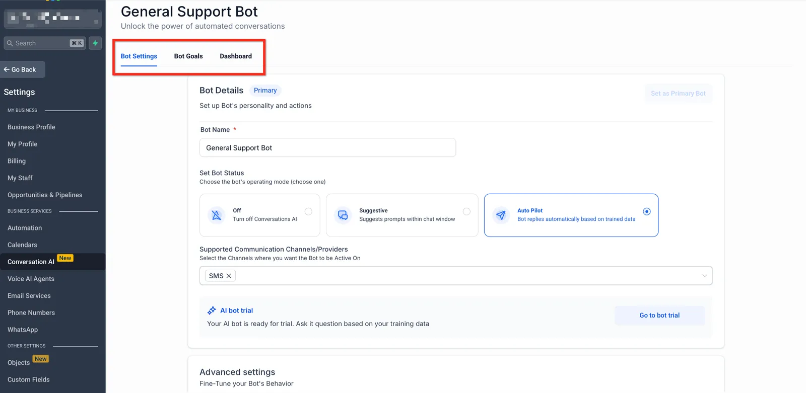806x393 pixels.
Task: Expand the communication channels dropdown arrow
Action: pos(704,276)
